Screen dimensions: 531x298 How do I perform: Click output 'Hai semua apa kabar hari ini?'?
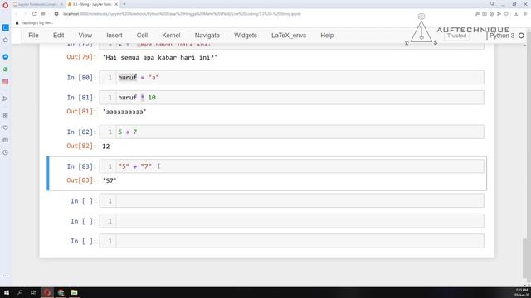click(x=160, y=57)
